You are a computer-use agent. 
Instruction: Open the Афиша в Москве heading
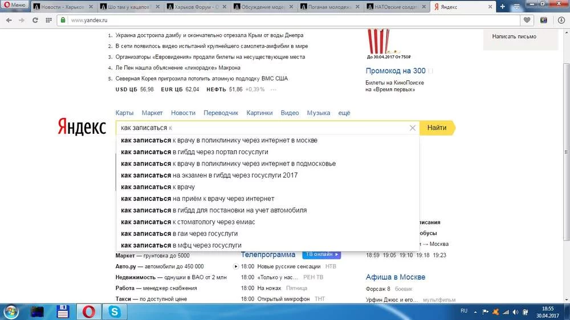coord(396,277)
